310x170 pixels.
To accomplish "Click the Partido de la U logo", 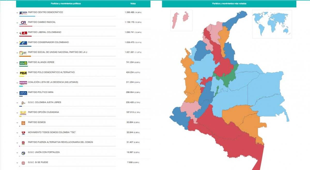I will coord(23,52).
